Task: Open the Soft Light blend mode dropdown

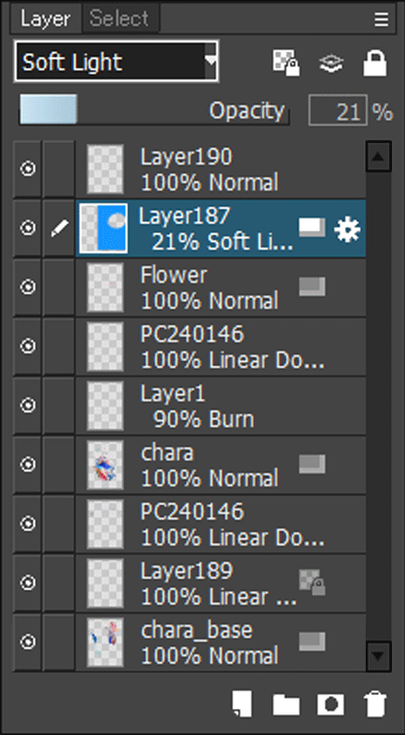Action: 117,62
